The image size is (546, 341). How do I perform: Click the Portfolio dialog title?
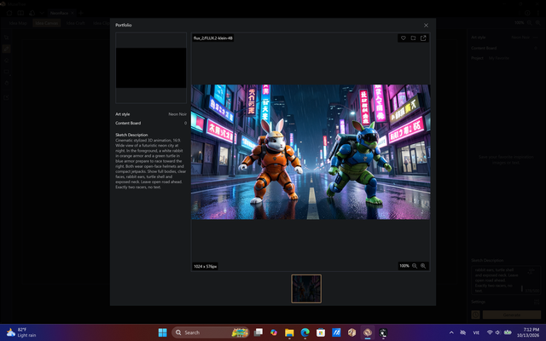123,25
